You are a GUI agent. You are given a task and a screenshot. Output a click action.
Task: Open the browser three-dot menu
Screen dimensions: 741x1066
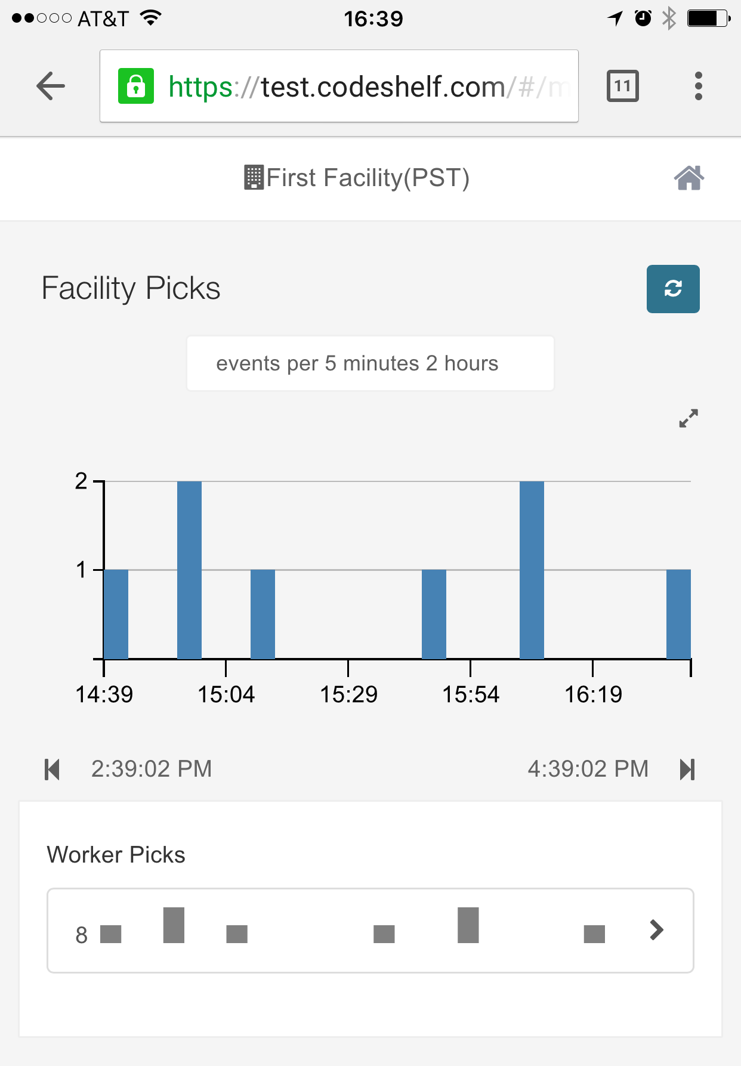698,86
